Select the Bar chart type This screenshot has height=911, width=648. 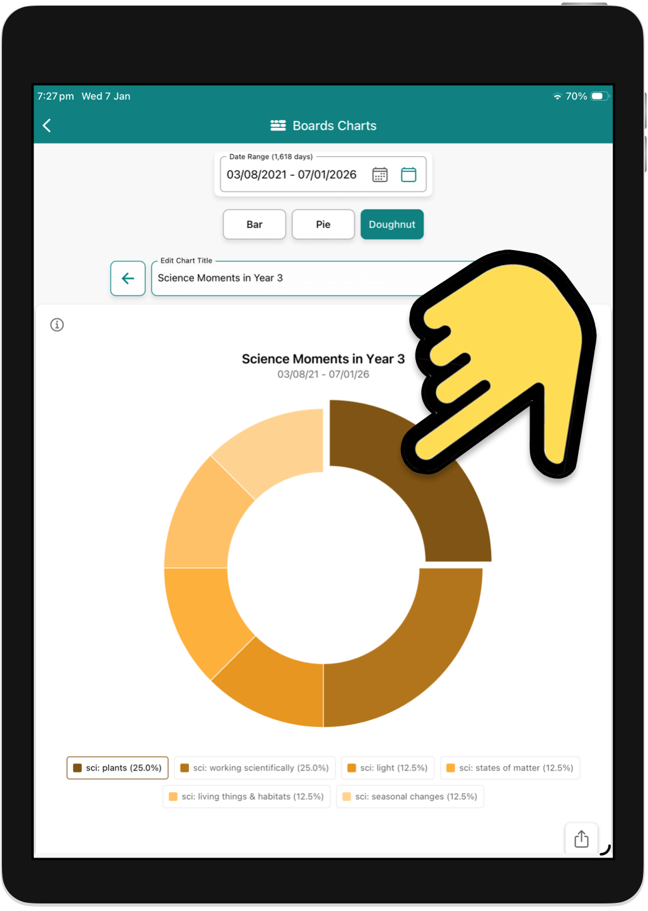click(x=254, y=224)
